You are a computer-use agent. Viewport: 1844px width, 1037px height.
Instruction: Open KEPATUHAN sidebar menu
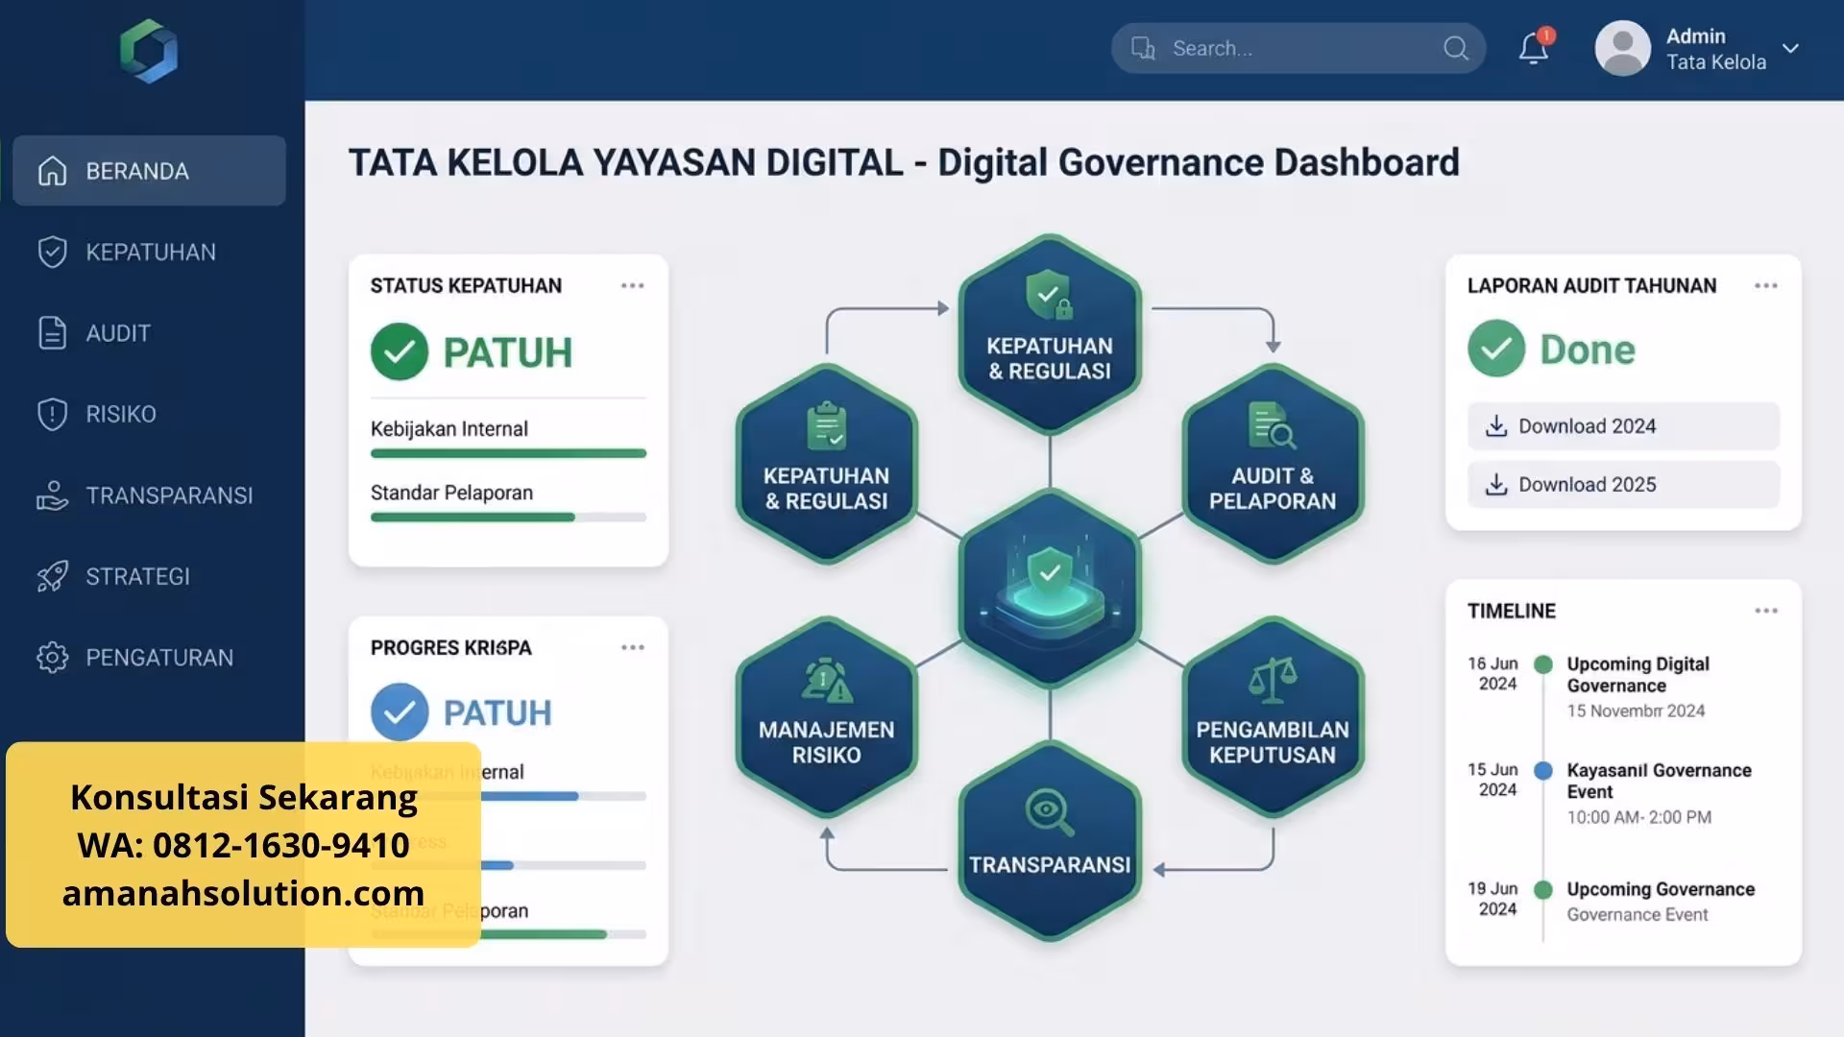tap(149, 253)
